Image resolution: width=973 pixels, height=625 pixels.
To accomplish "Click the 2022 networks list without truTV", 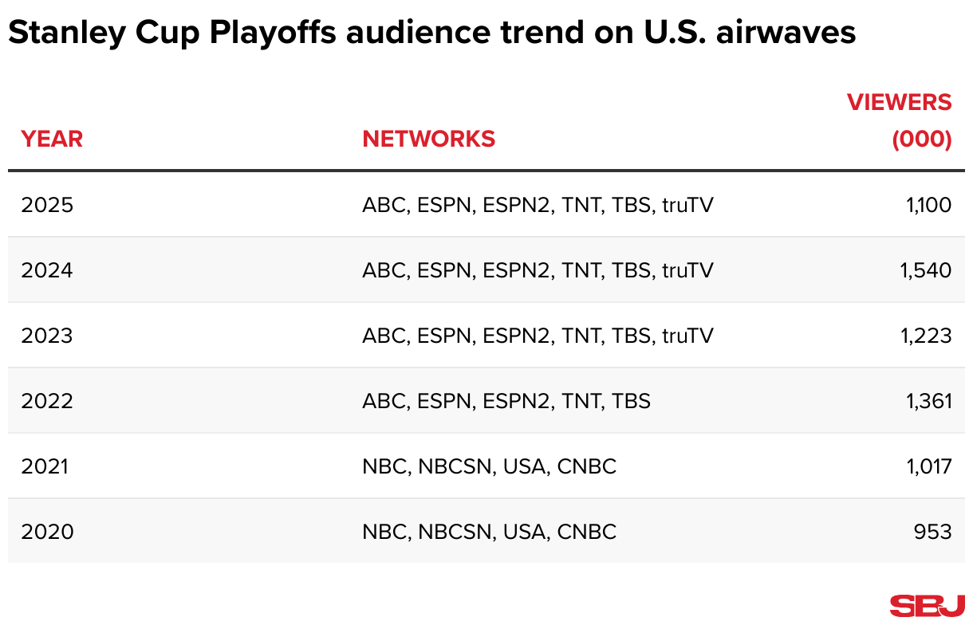I will tap(506, 401).
